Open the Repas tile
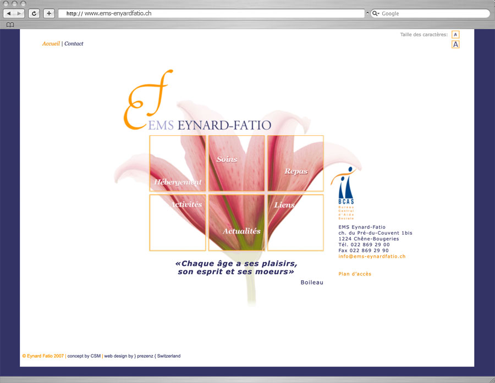This screenshot has height=383, width=495. tap(296, 164)
